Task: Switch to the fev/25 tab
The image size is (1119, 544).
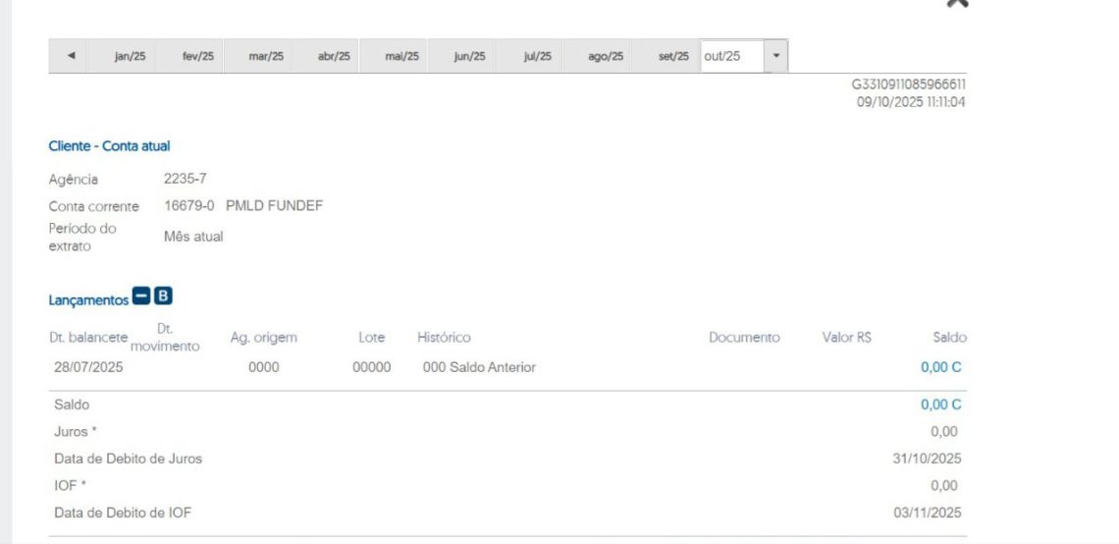Action: tap(197, 57)
